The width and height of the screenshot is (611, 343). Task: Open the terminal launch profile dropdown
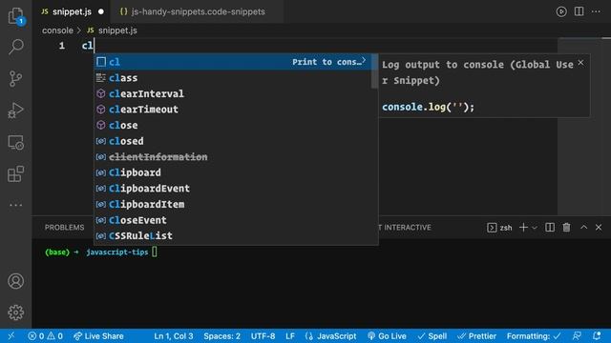click(x=535, y=228)
